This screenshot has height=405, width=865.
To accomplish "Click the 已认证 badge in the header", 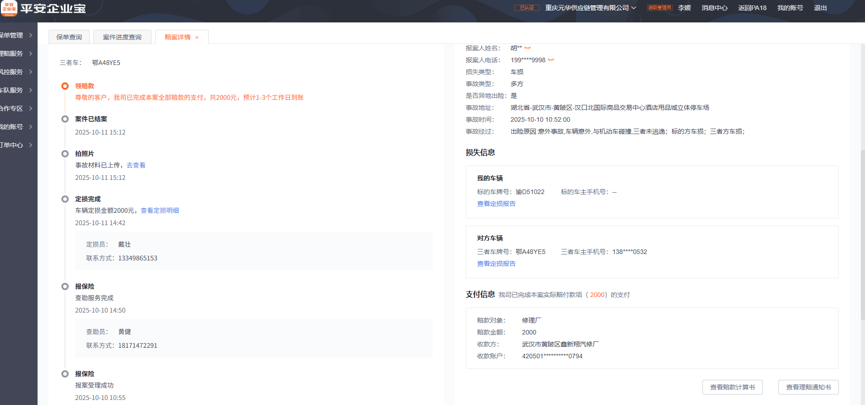I will (x=527, y=8).
